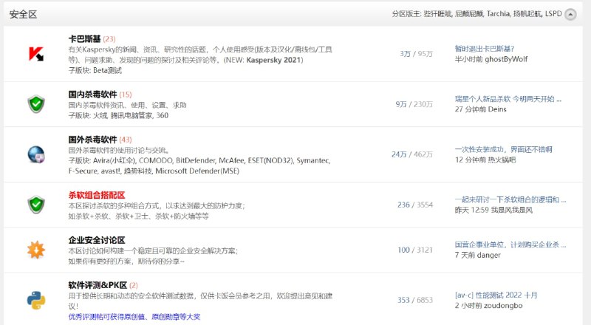
Task: Open the 软件评测&PK区 forum
Action: (98, 285)
